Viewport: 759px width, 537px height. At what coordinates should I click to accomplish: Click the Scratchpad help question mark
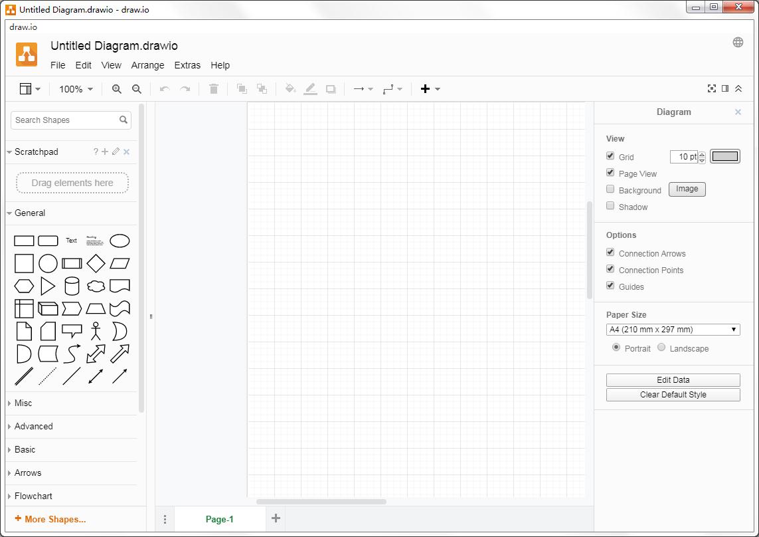[x=96, y=152]
